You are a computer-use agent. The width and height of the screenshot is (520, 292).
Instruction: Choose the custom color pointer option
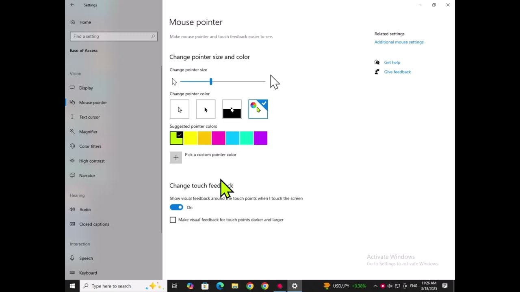258,109
